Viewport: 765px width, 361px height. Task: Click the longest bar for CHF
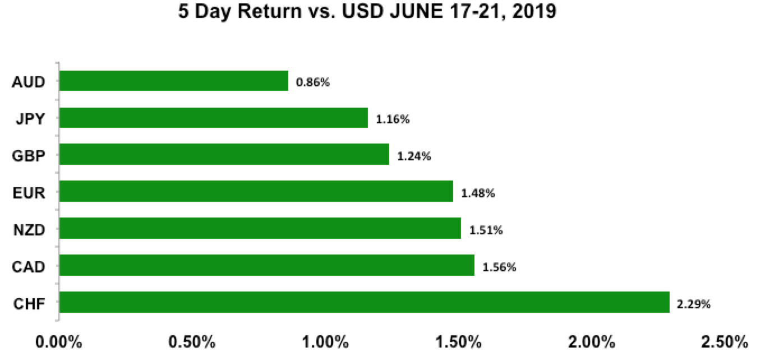click(365, 302)
